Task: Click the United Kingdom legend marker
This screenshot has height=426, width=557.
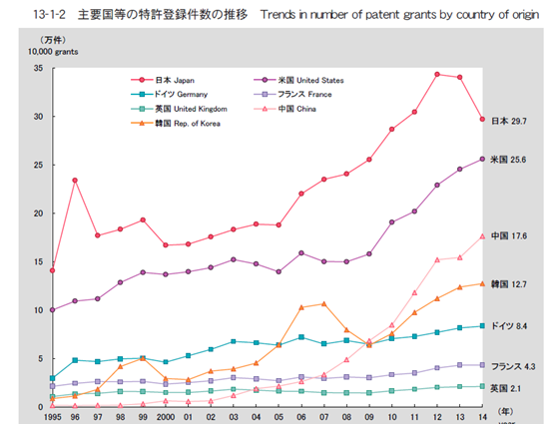Action: tap(142, 109)
